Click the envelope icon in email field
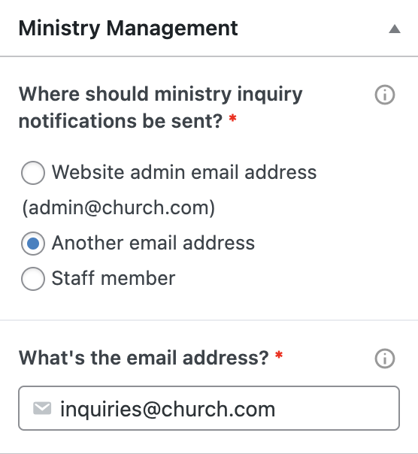The width and height of the screenshot is (418, 454). click(42, 408)
